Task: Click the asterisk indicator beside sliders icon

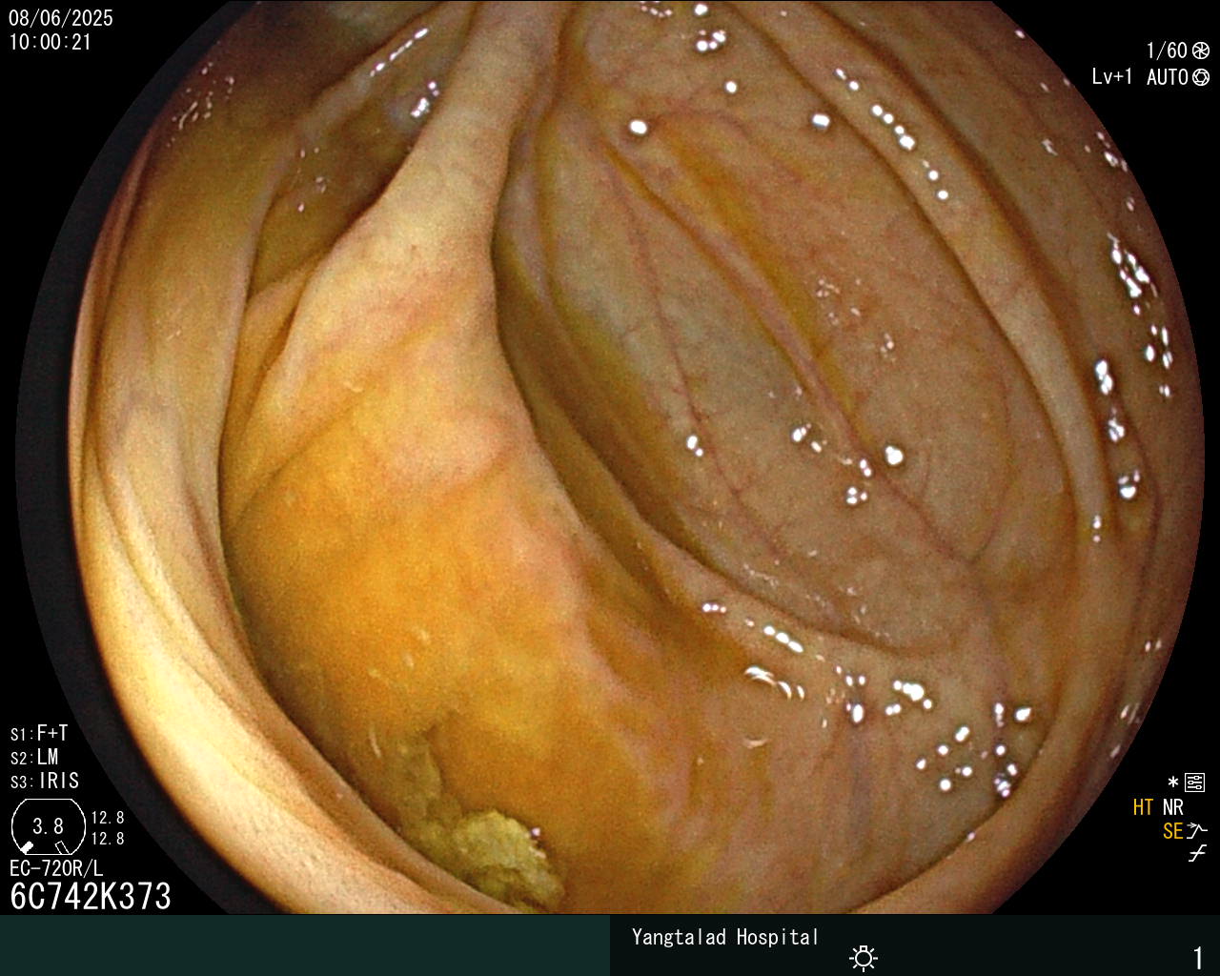Action: tap(1173, 783)
